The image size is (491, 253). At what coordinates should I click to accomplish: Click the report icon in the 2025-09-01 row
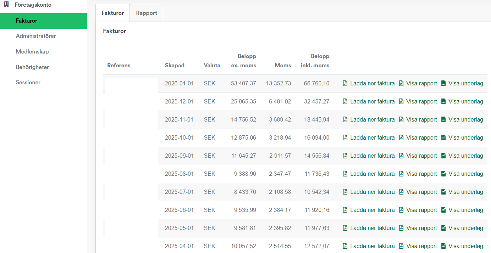click(401, 156)
